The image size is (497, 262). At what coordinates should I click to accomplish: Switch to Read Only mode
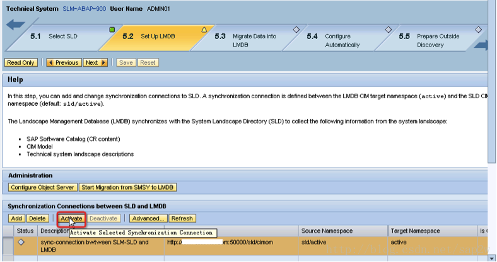coord(21,62)
